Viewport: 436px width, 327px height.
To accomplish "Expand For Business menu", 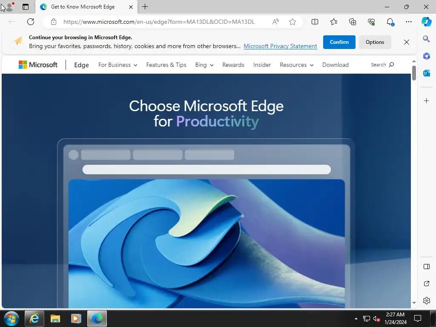I will (118, 65).
